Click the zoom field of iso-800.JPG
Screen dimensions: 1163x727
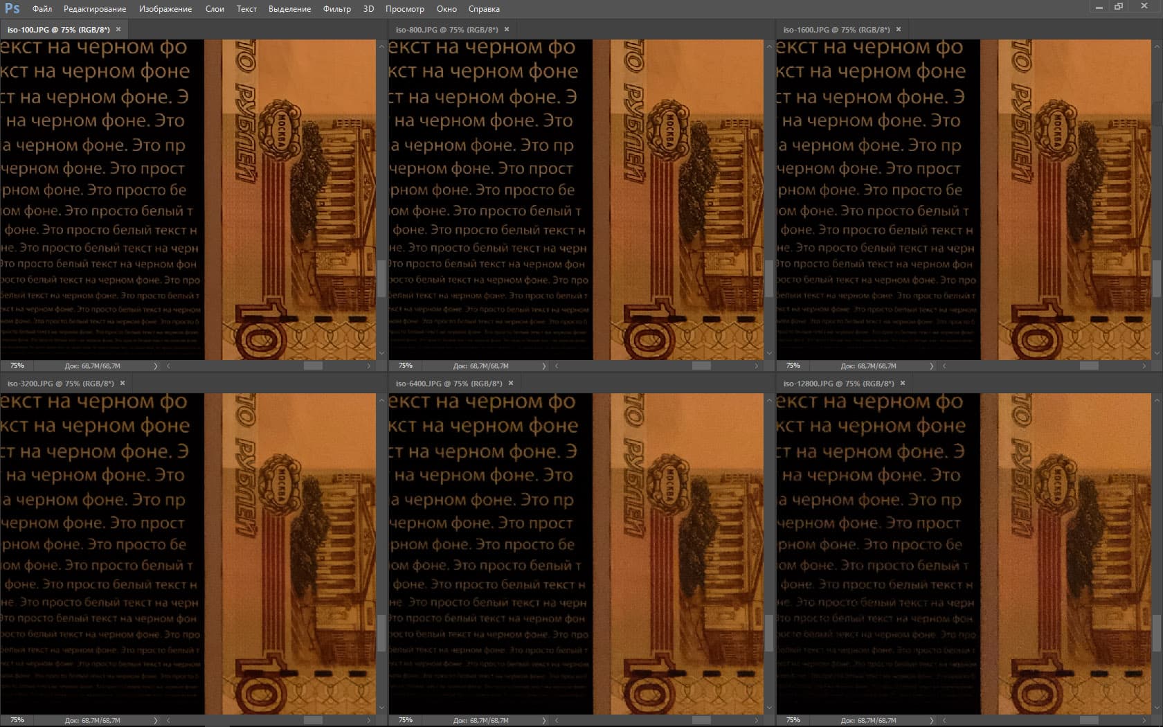(x=406, y=366)
